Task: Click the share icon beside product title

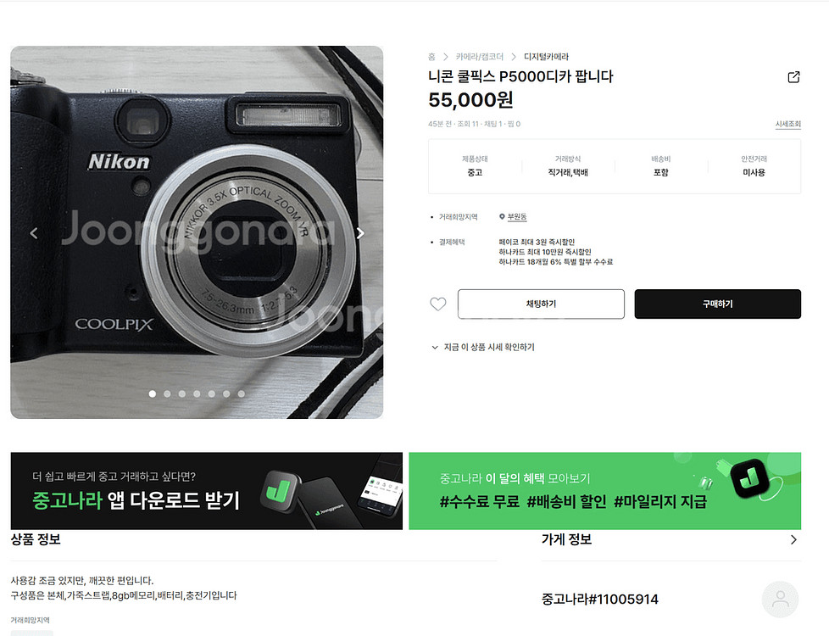Action: (793, 77)
